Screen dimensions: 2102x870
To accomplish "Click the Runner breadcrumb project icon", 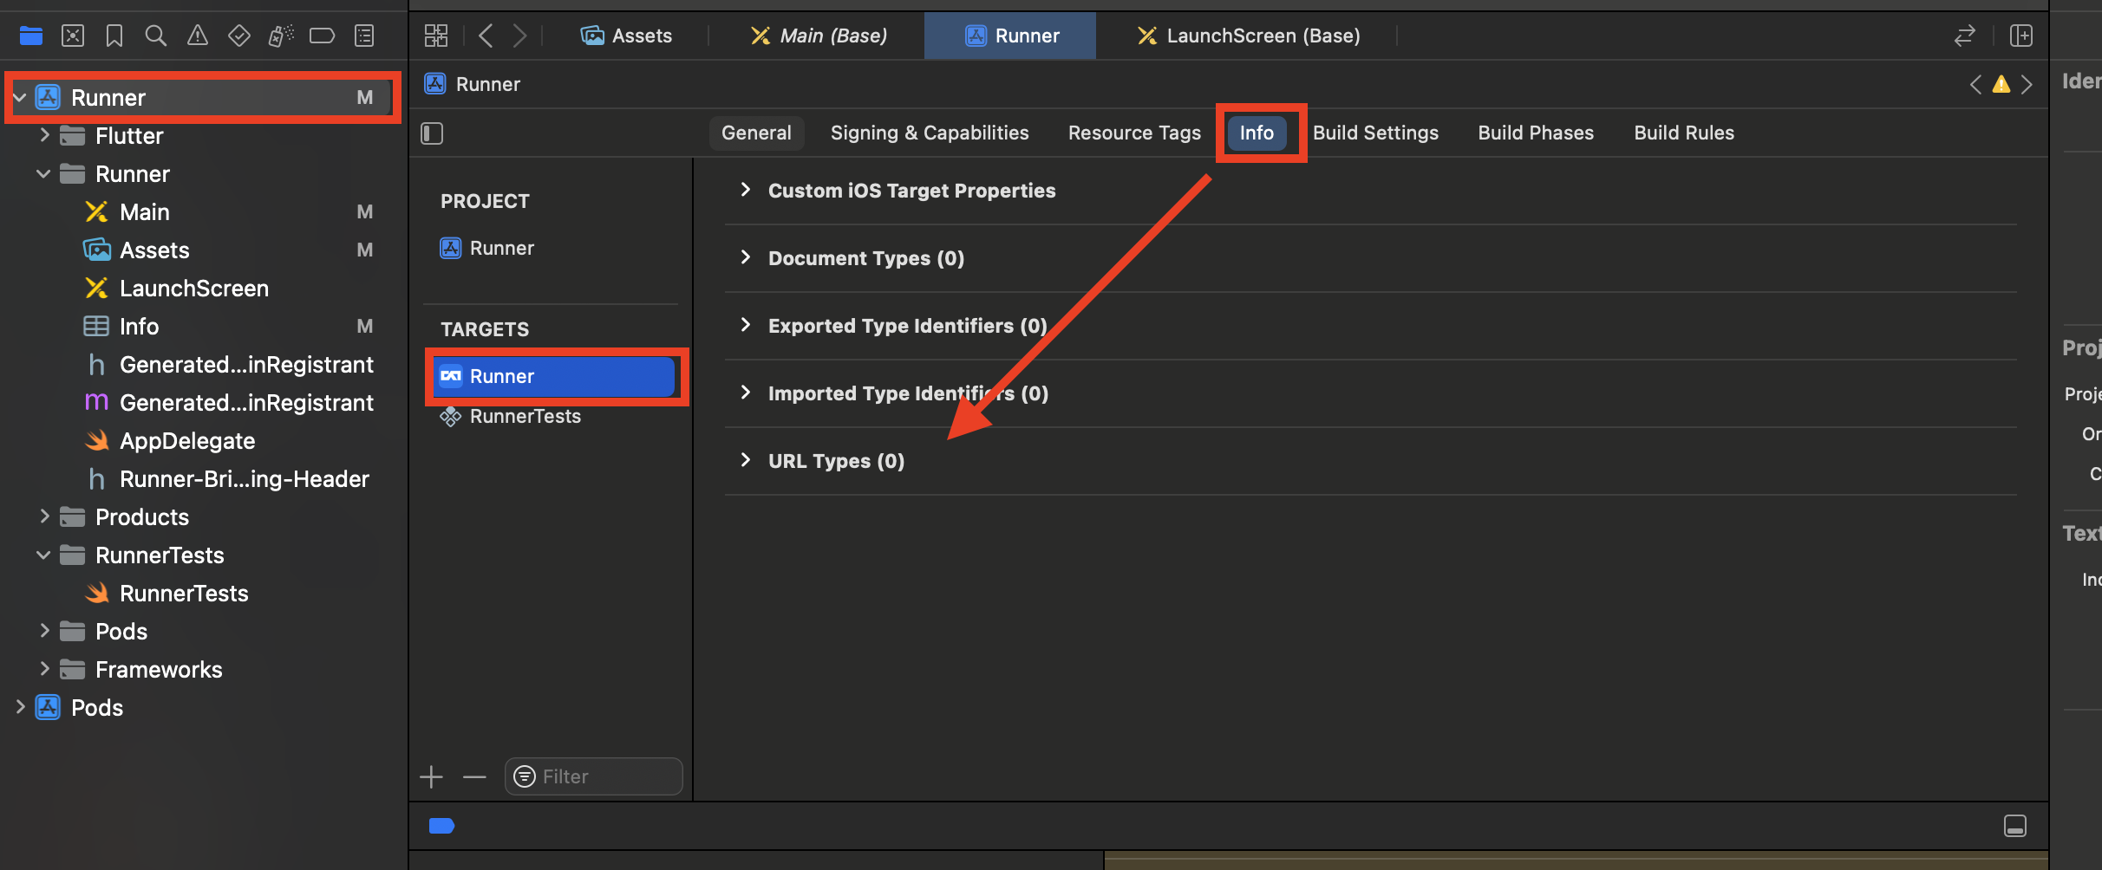I will click(435, 84).
